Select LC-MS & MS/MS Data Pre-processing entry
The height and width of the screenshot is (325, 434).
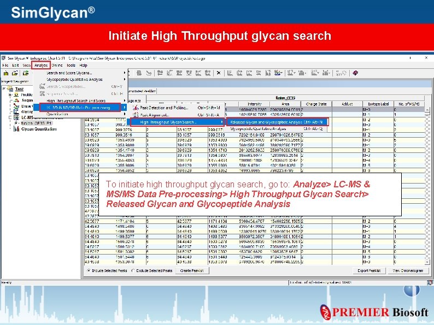click(80, 107)
